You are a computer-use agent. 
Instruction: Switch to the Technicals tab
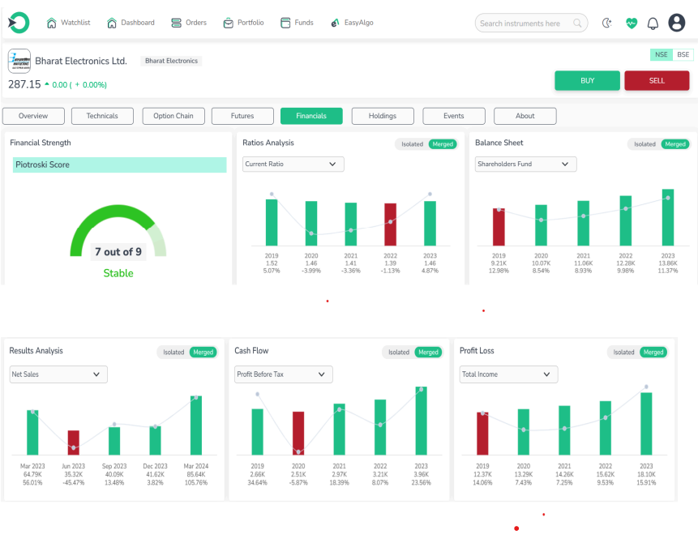coord(102,116)
